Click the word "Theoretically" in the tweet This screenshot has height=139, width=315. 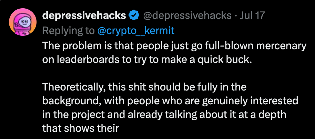coord(74,87)
